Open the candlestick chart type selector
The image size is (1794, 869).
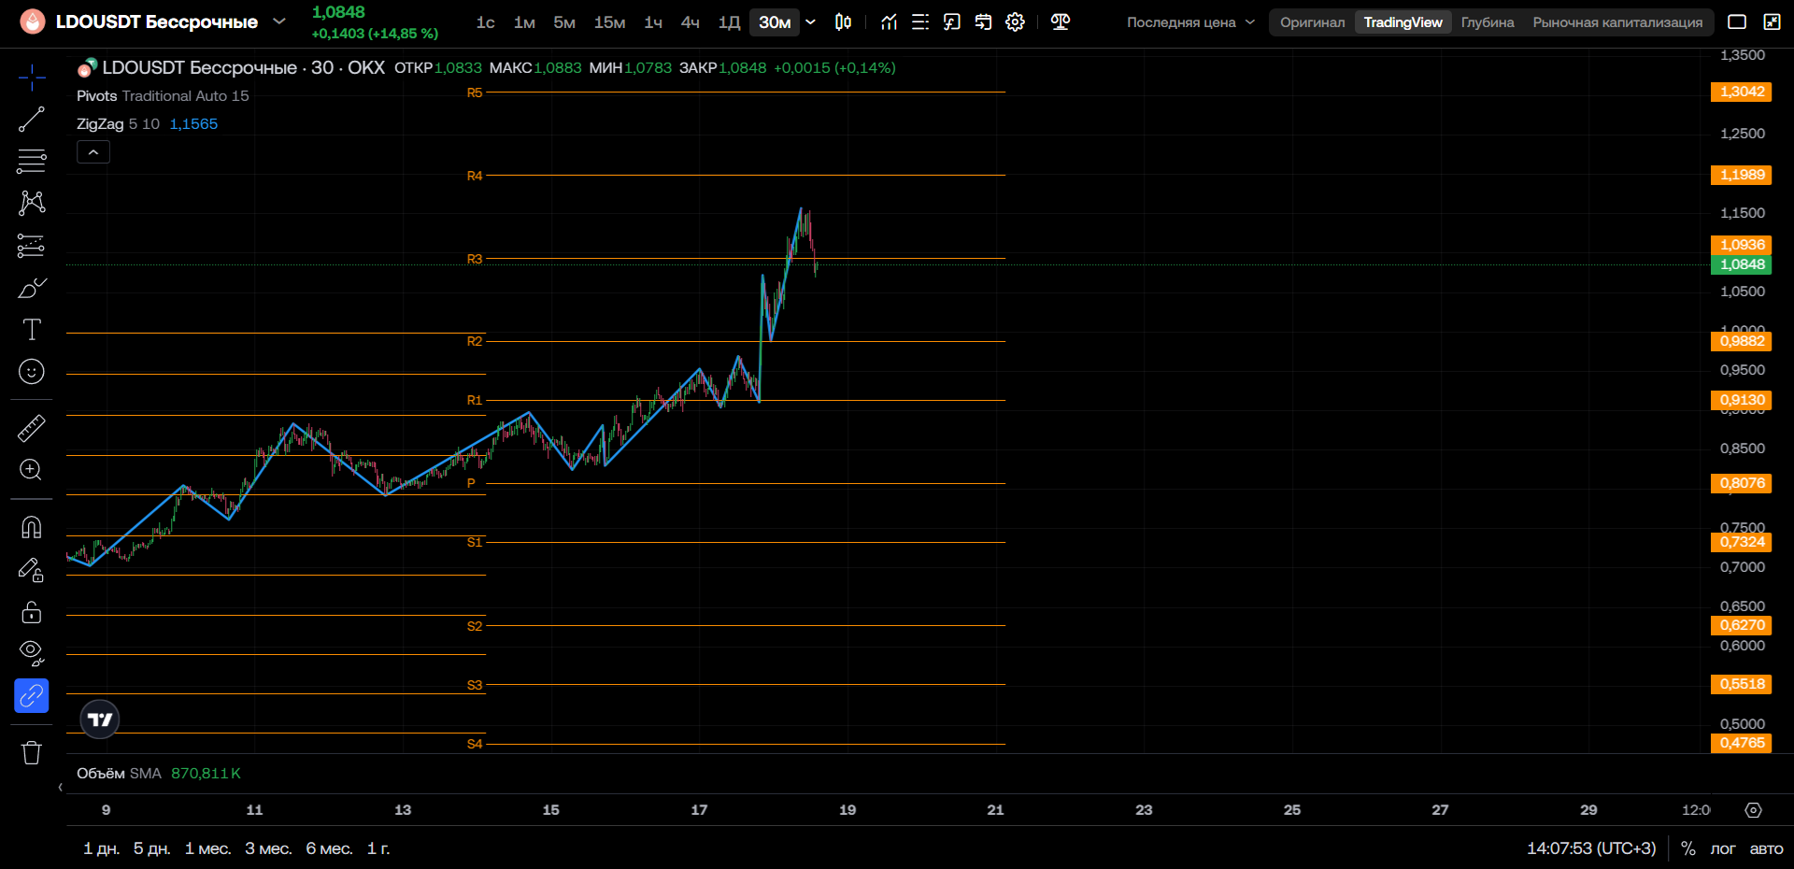point(843,21)
